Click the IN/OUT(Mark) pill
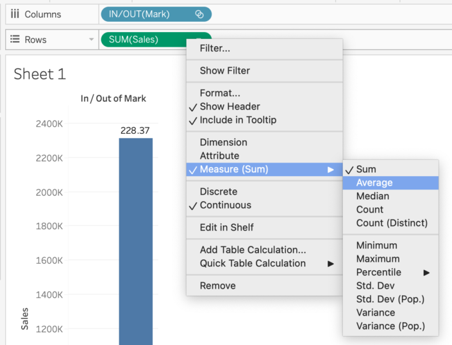The image size is (452, 345). point(147,14)
